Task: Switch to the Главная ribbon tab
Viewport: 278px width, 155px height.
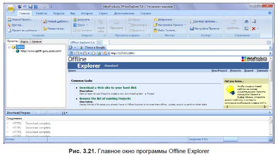Action: click(x=24, y=13)
